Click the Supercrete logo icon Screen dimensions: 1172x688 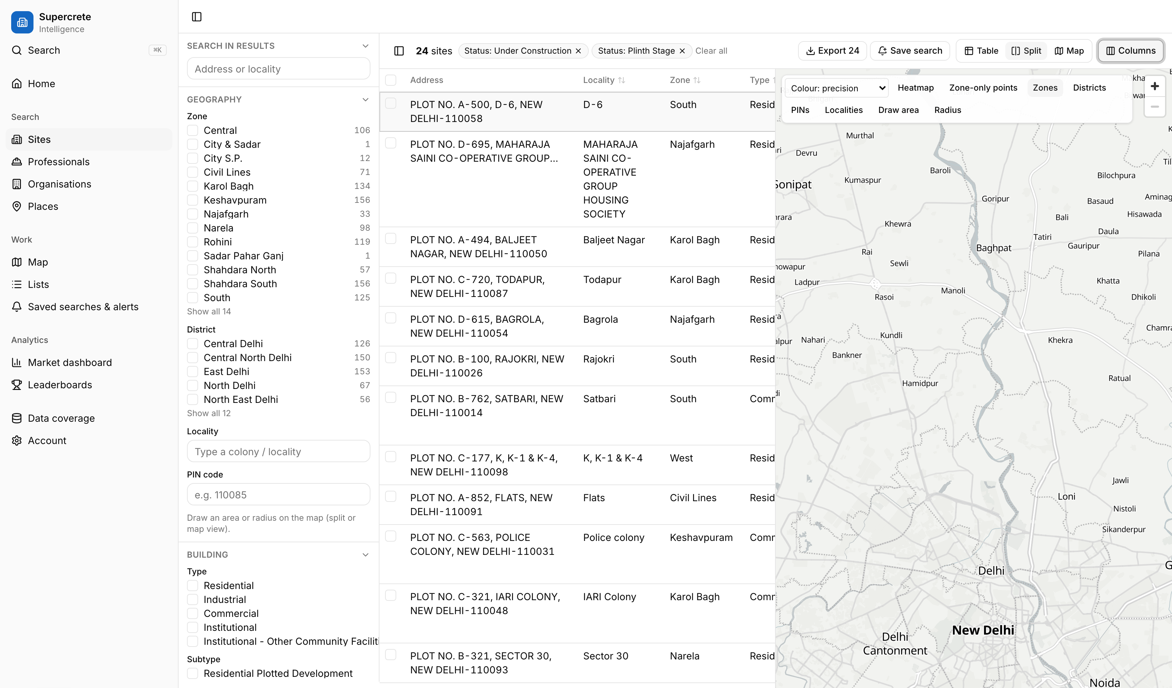point(22,22)
